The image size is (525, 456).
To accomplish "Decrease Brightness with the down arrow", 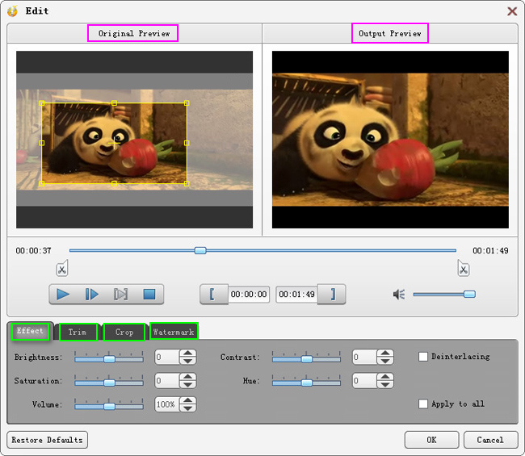I will (x=188, y=361).
